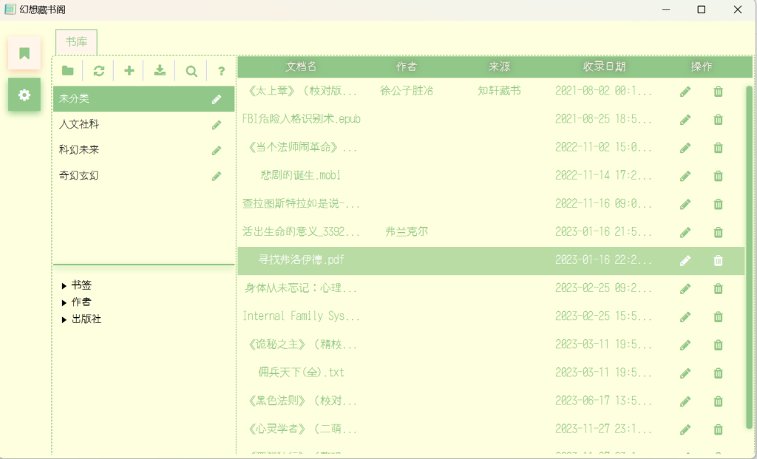Switch to the 书库 tab
The height and width of the screenshot is (459, 757).
[76, 42]
